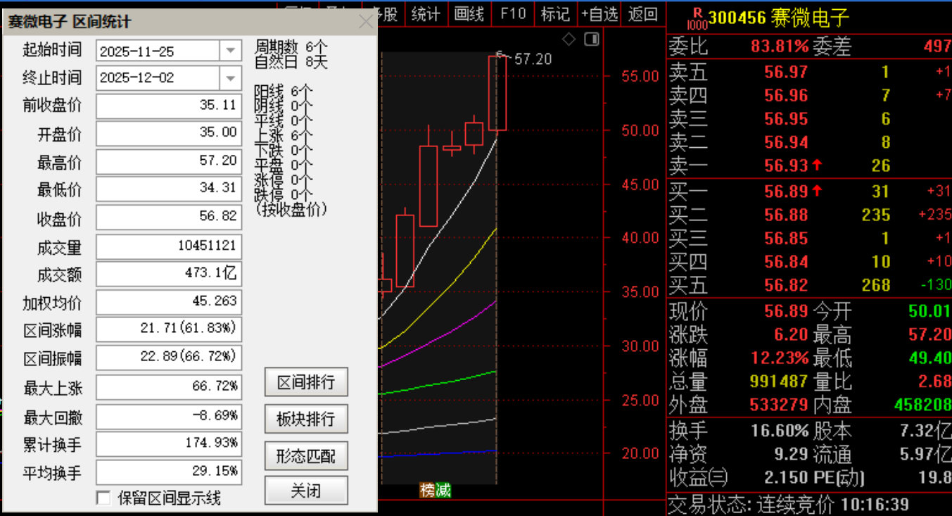The height and width of the screenshot is (516, 952).
Task: Click the 返回 toolbar button
Action: [642, 13]
